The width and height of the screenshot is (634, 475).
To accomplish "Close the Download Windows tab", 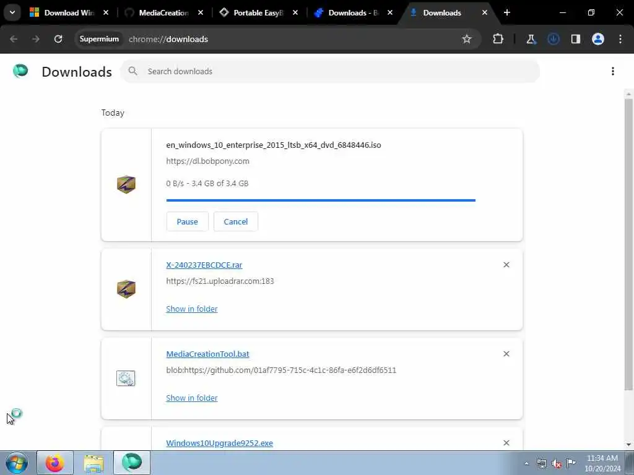I will point(106,12).
